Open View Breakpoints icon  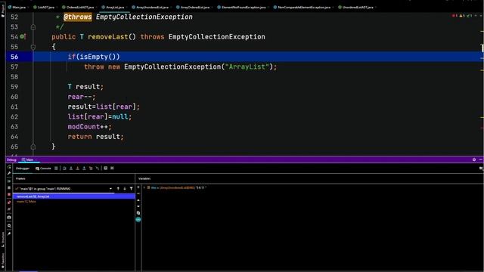click(x=9, y=202)
